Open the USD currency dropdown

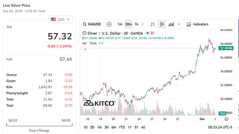60,19
